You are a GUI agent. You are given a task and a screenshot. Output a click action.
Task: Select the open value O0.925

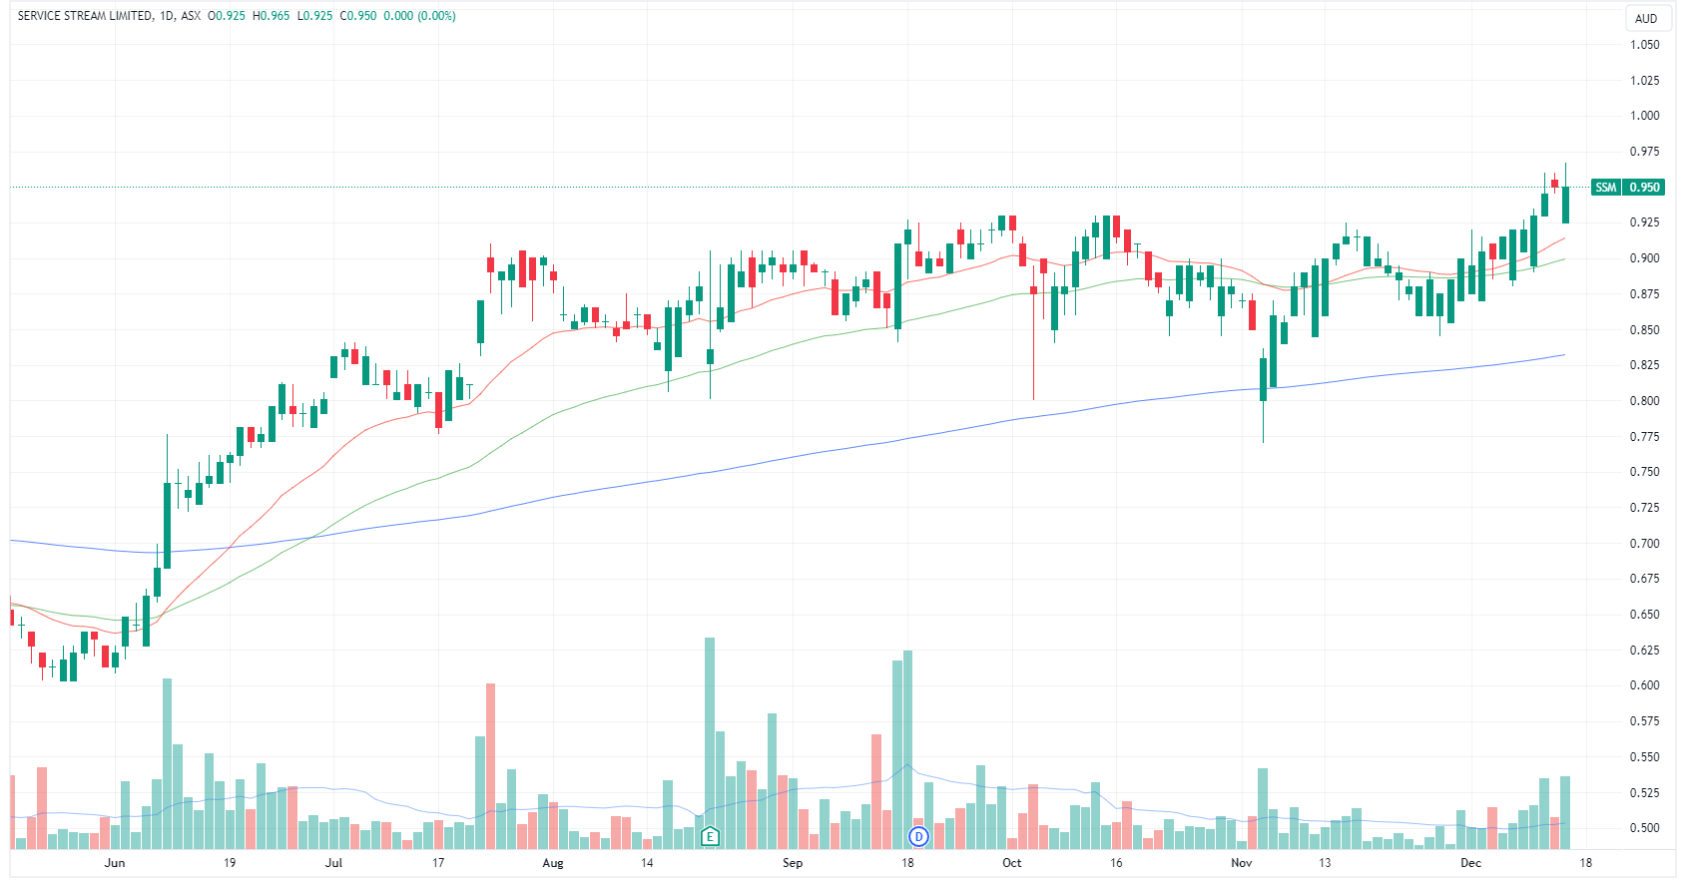click(x=226, y=16)
